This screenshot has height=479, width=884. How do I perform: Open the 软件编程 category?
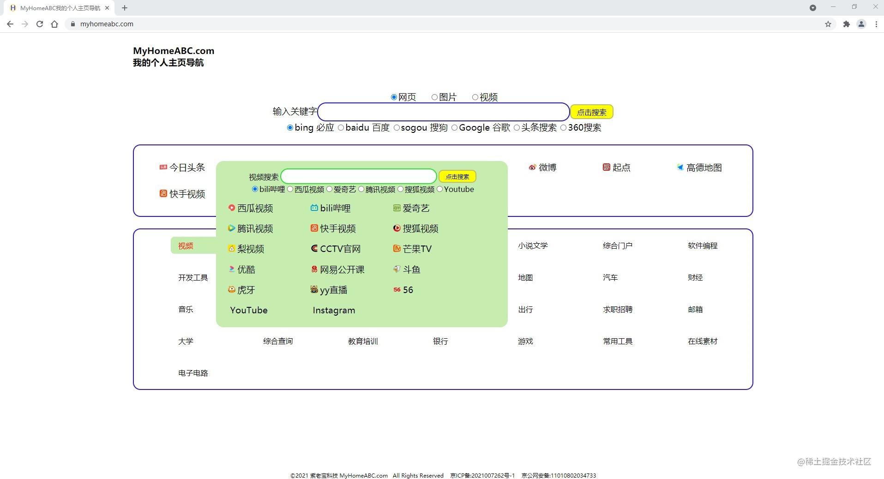(x=703, y=245)
